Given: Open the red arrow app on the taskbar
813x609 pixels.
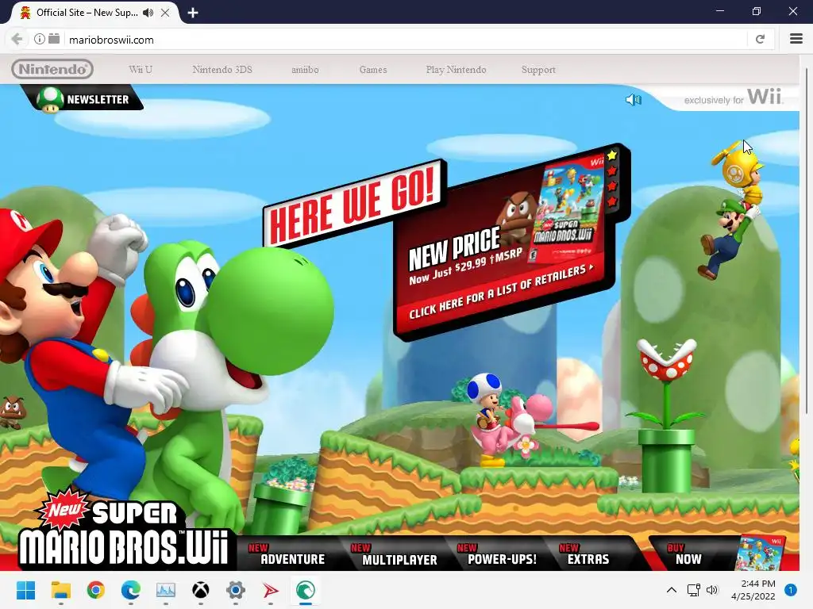Looking at the screenshot, I should (270, 590).
